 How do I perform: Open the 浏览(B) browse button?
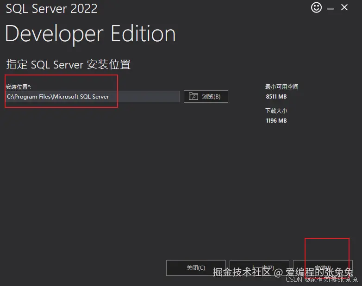tap(206, 96)
